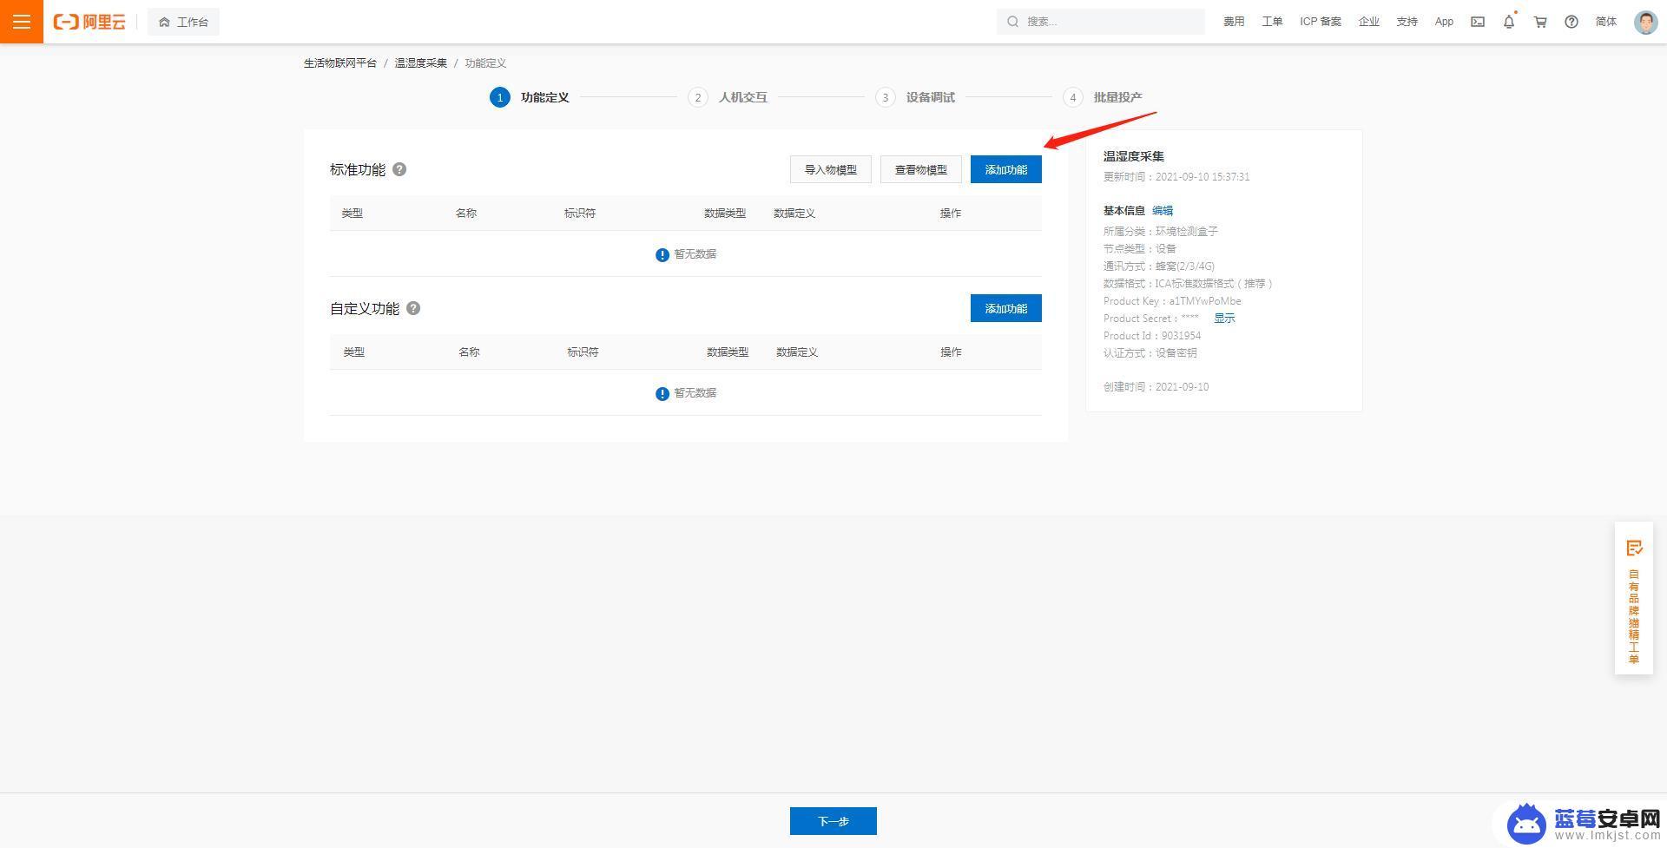
Task: Click the 下一步 button
Action: coord(833,821)
